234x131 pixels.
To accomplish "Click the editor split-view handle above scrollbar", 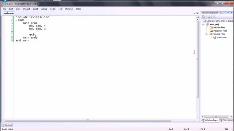I will [197, 17].
